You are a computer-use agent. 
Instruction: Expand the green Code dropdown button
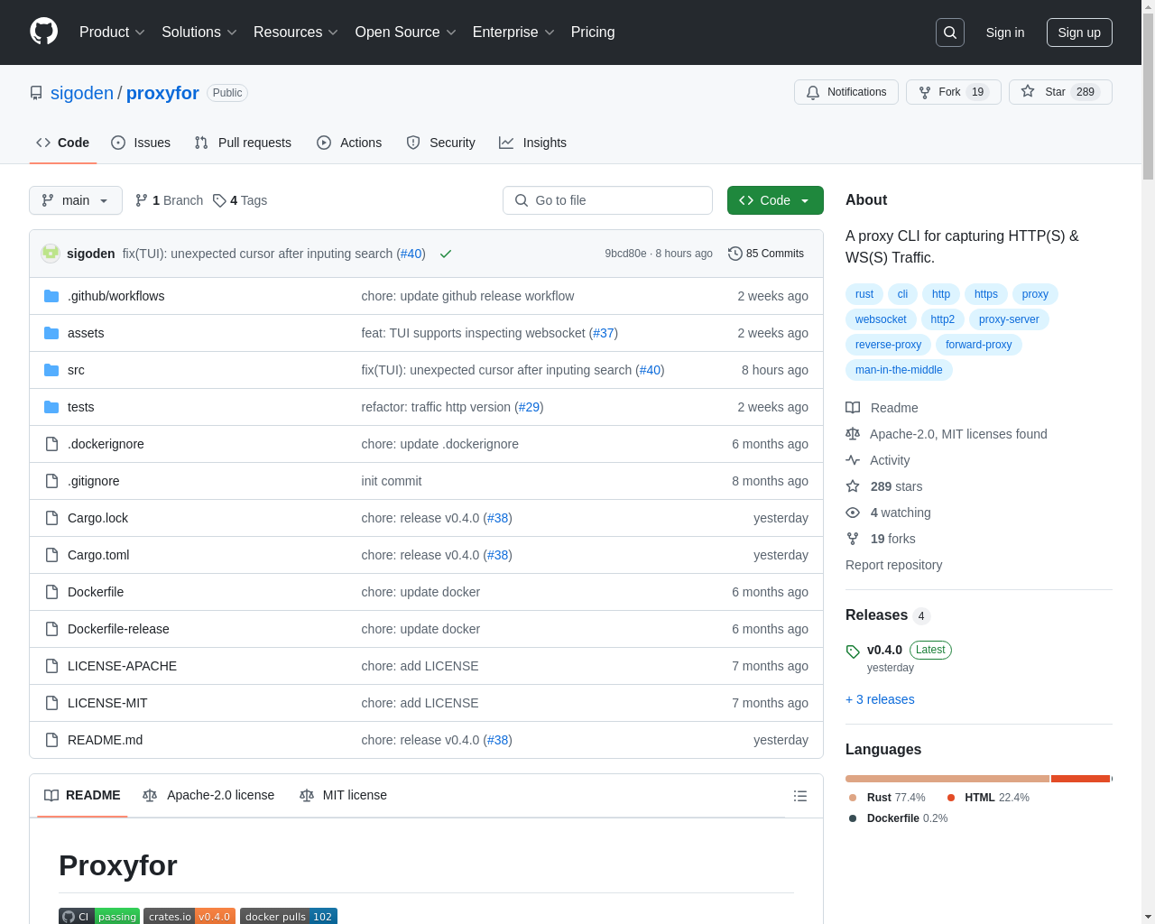click(x=775, y=200)
